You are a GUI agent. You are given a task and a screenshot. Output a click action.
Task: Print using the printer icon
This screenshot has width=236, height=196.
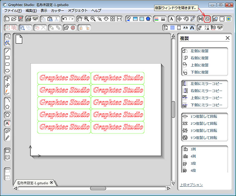click(28, 19)
